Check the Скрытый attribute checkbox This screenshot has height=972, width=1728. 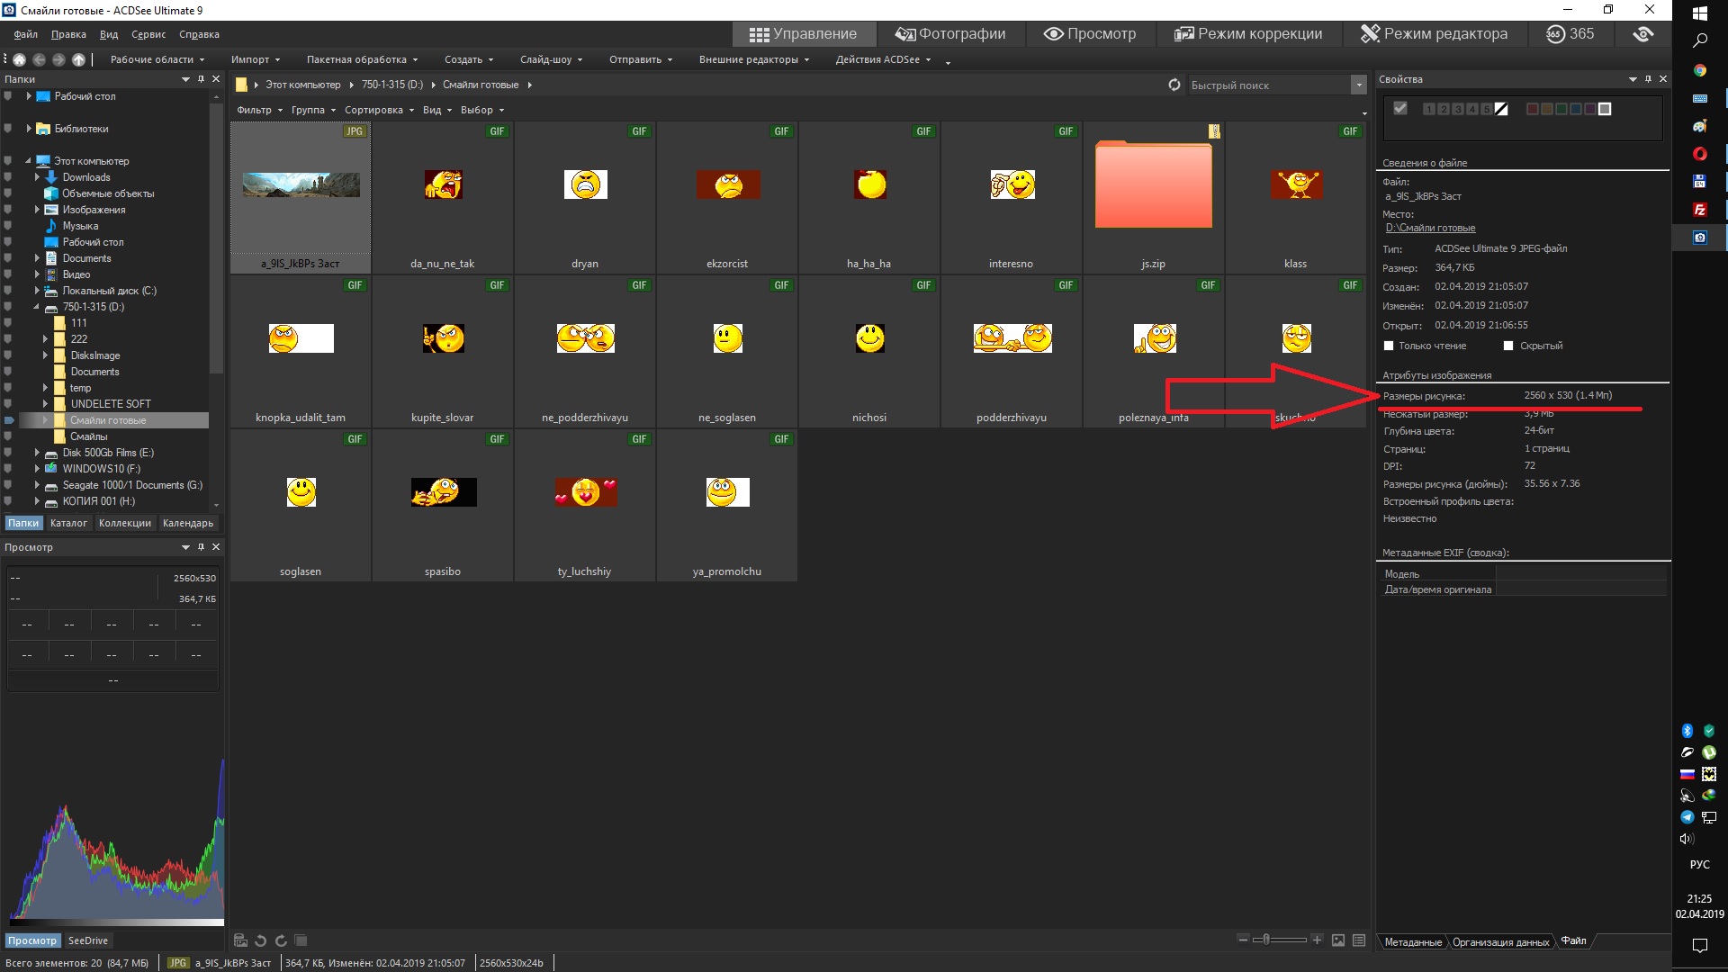coord(1508,346)
